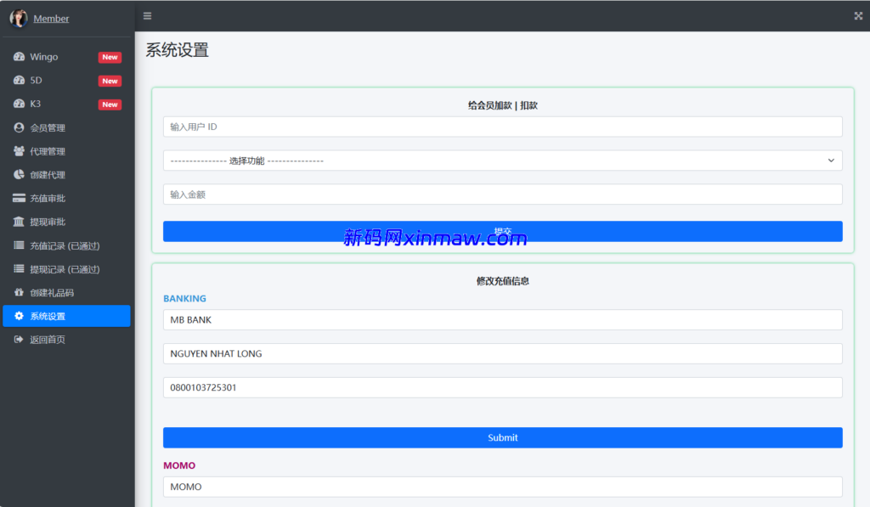Screen dimensions: 870x507
Task: Click the 创建礼品码 gift code icon
Action: point(19,292)
